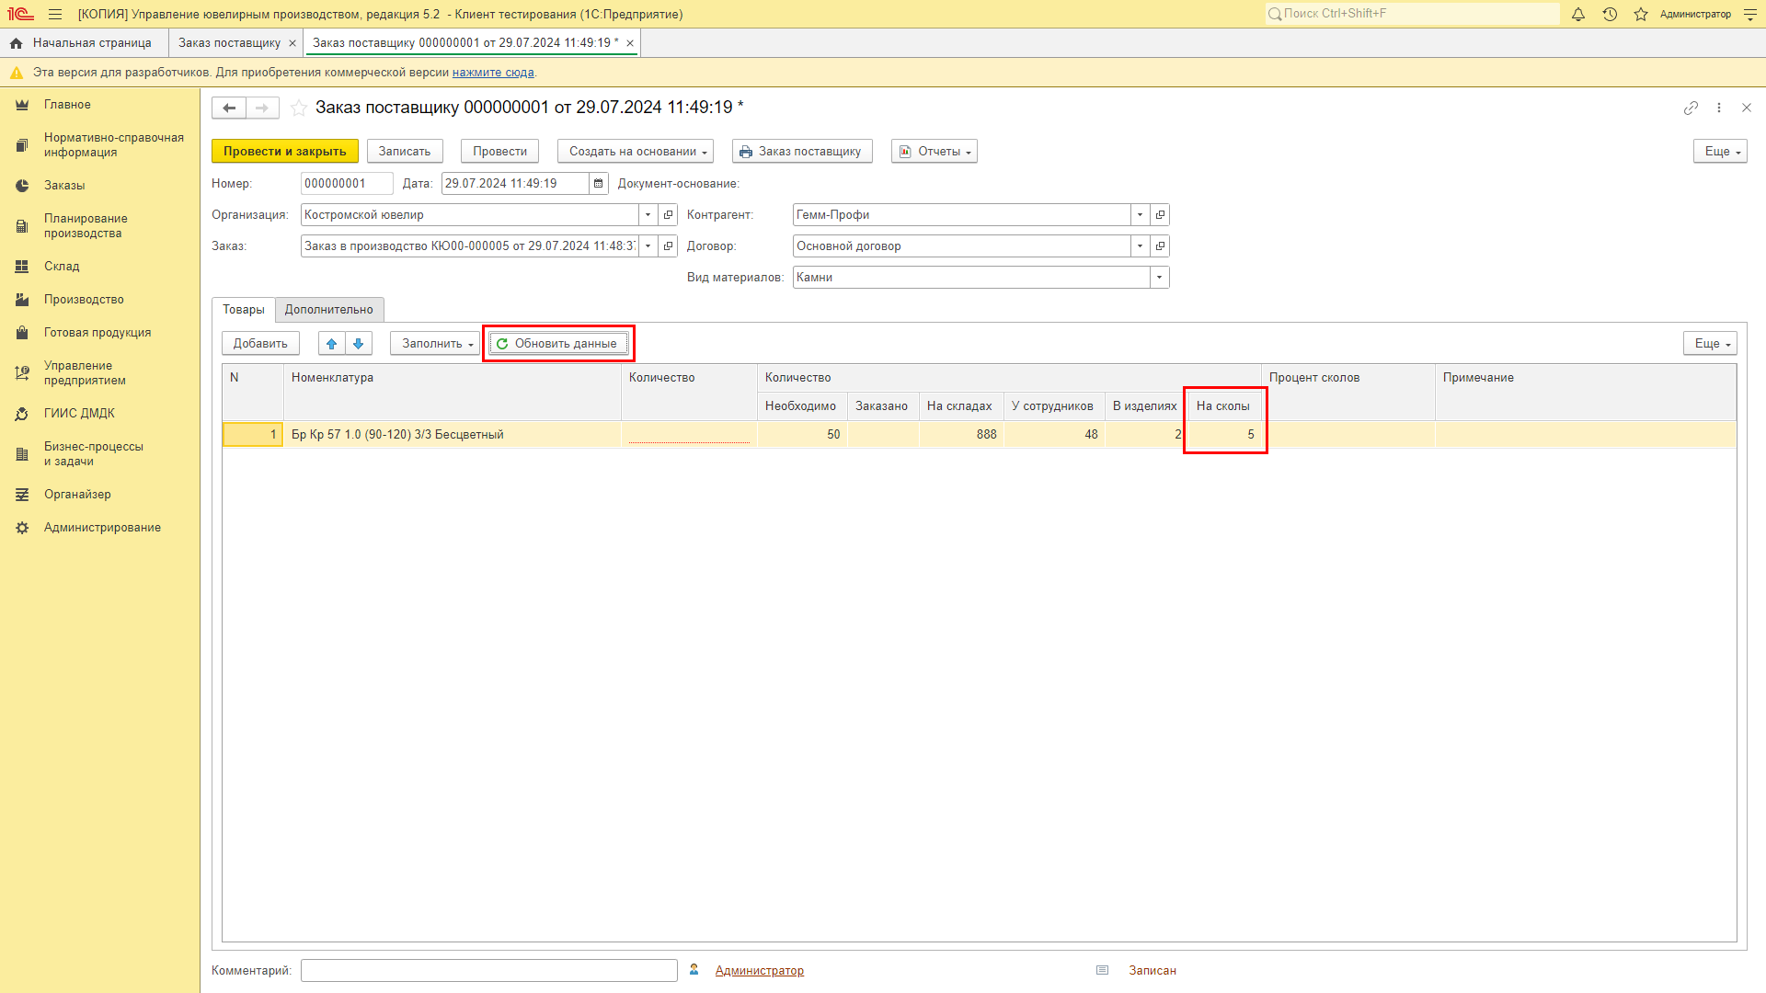Close the current document tab
Image resolution: width=1766 pixels, height=993 pixels.
[630, 43]
